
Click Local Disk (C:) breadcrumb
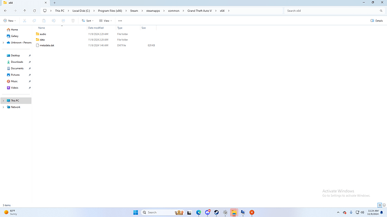(81, 11)
